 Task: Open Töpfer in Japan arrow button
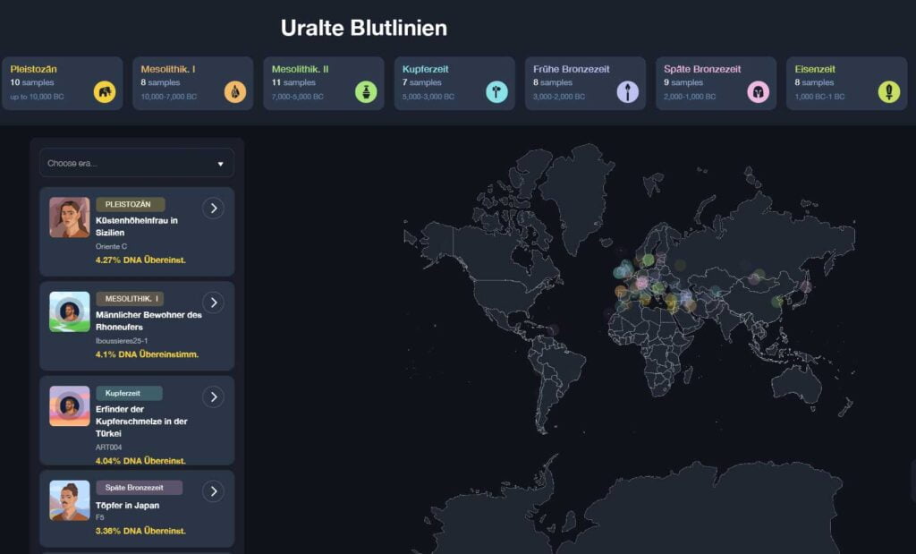click(213, 490)
